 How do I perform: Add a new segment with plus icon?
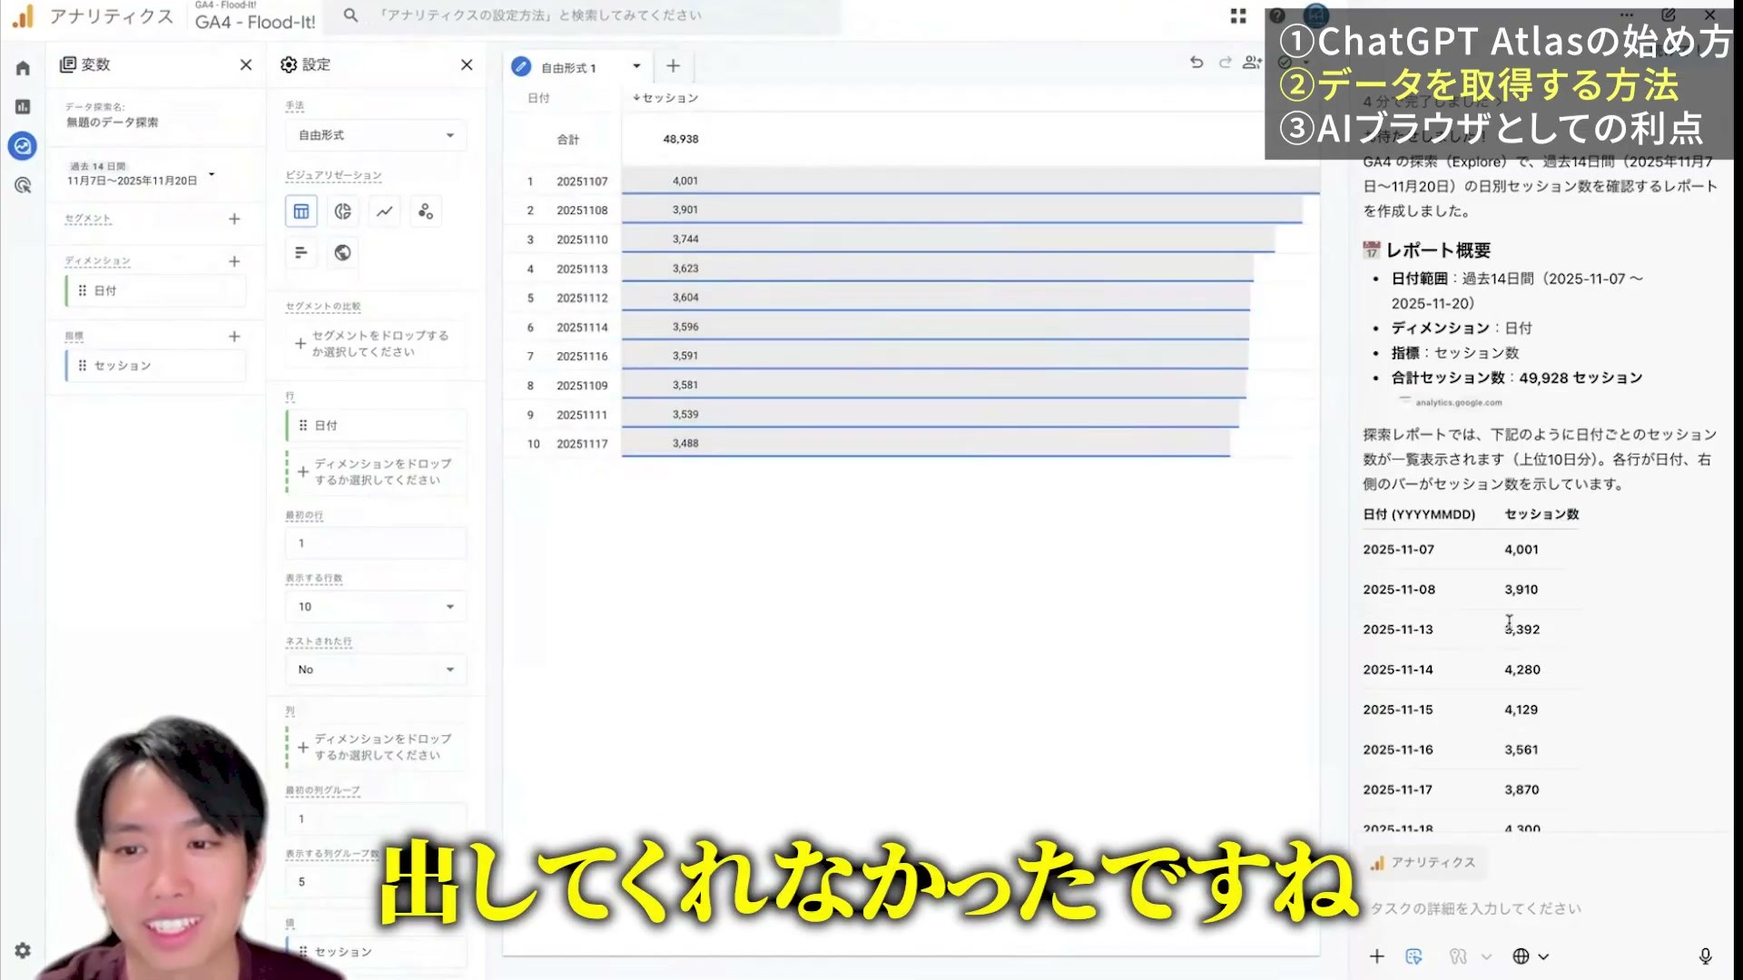pos(234,219)
